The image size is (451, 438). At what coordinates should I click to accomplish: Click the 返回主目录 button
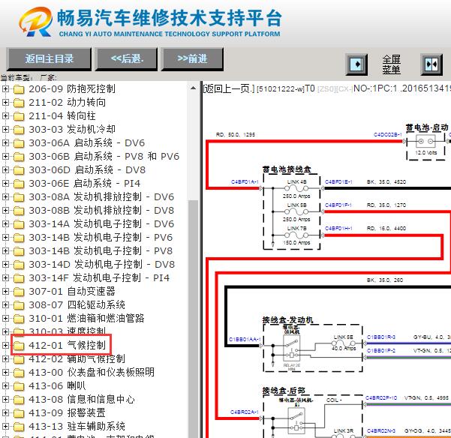coord(49,59)
